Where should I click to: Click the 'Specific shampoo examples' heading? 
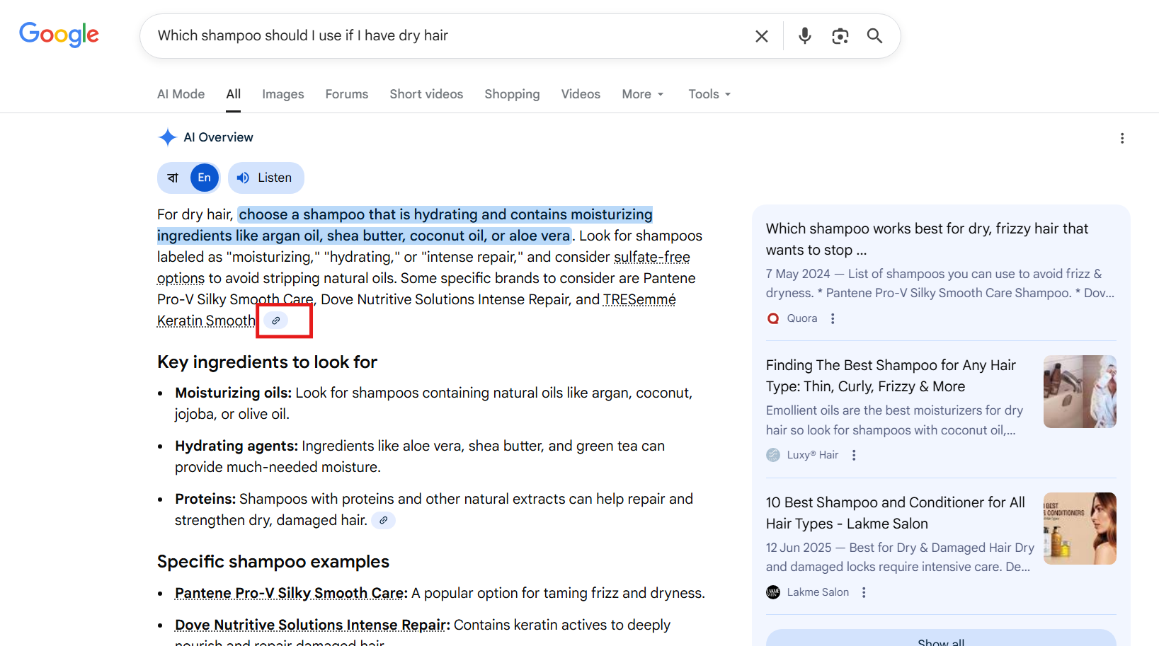click(273, 562)
